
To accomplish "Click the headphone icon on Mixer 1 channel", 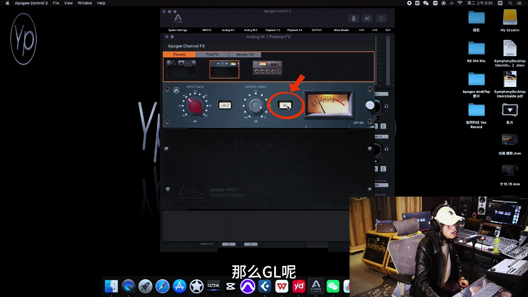I will pyautogui.click(x=387, y=106).
